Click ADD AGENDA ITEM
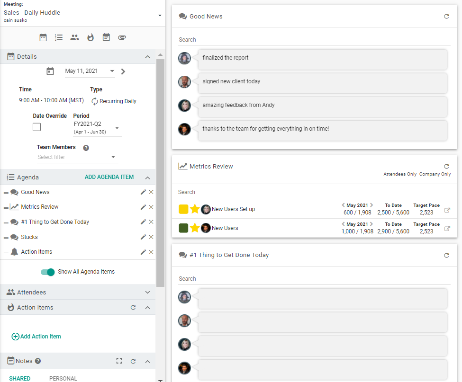 tap(109, 177)
